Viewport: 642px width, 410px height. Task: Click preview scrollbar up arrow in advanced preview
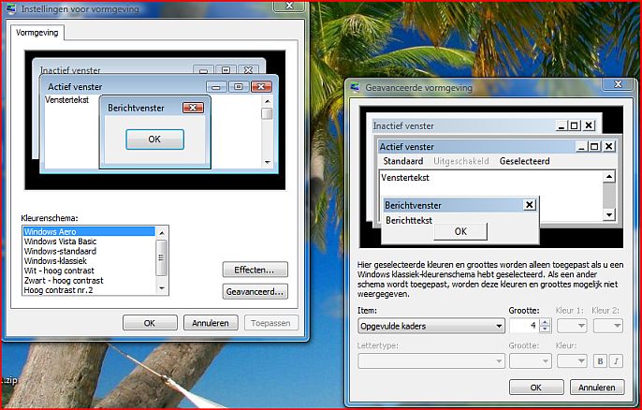click(609, 177)
